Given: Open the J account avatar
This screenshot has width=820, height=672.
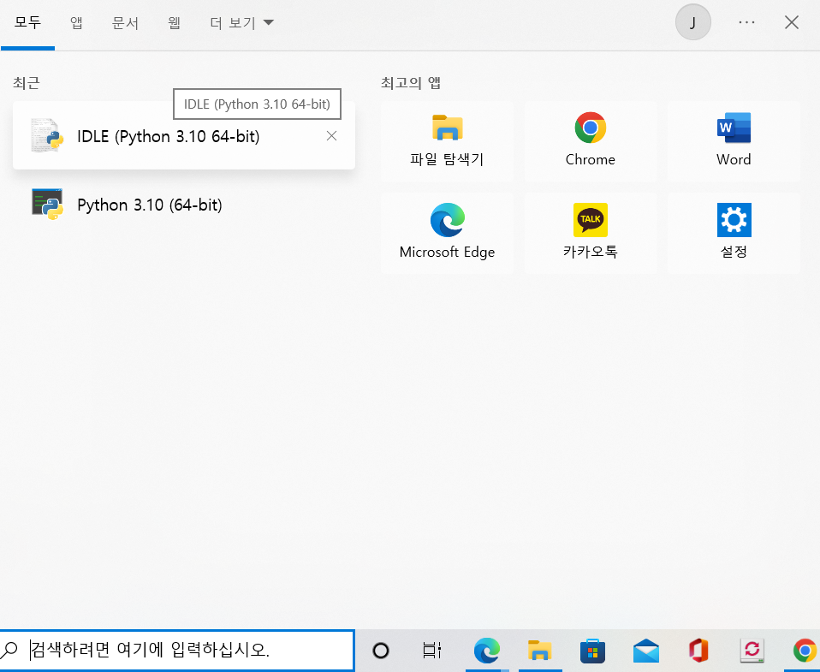Looking at the screenshot, I should 693,22.
